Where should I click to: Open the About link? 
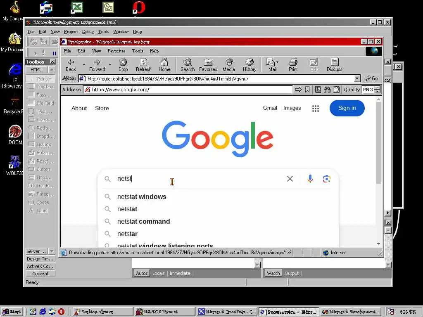tap(79, 109)
